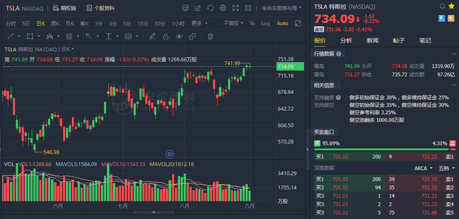Select the arrow marker drawing tool
The image size is (459, 219).
[x=89, y=36]
